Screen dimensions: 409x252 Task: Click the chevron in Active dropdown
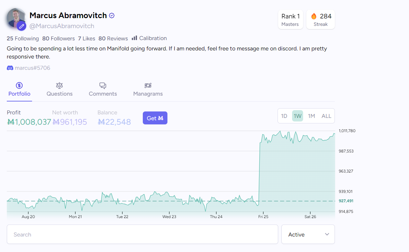327,234
